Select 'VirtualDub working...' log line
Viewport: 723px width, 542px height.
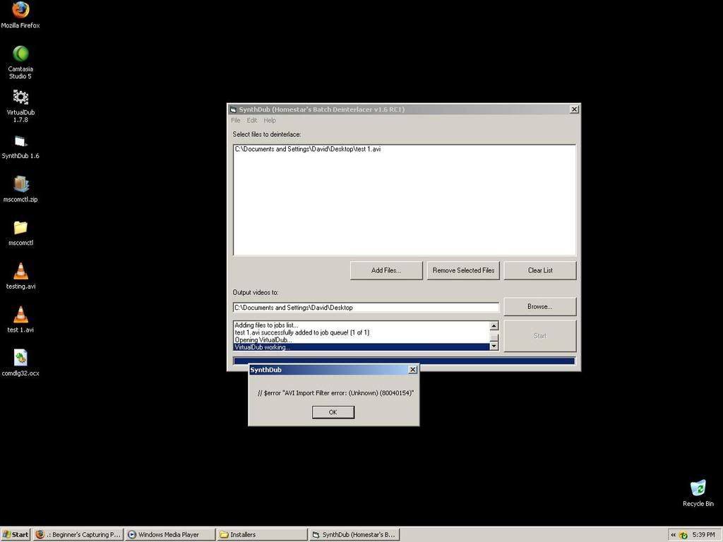pos(361,347)
